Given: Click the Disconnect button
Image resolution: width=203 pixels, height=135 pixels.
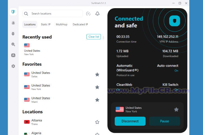Looking at the screenshot, I should tap(130, 121).
